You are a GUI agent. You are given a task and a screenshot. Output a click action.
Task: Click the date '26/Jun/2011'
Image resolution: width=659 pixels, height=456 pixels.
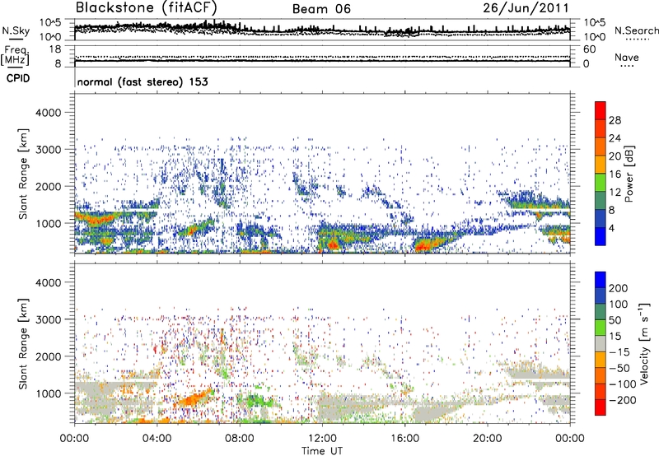(x=526, y=8)
